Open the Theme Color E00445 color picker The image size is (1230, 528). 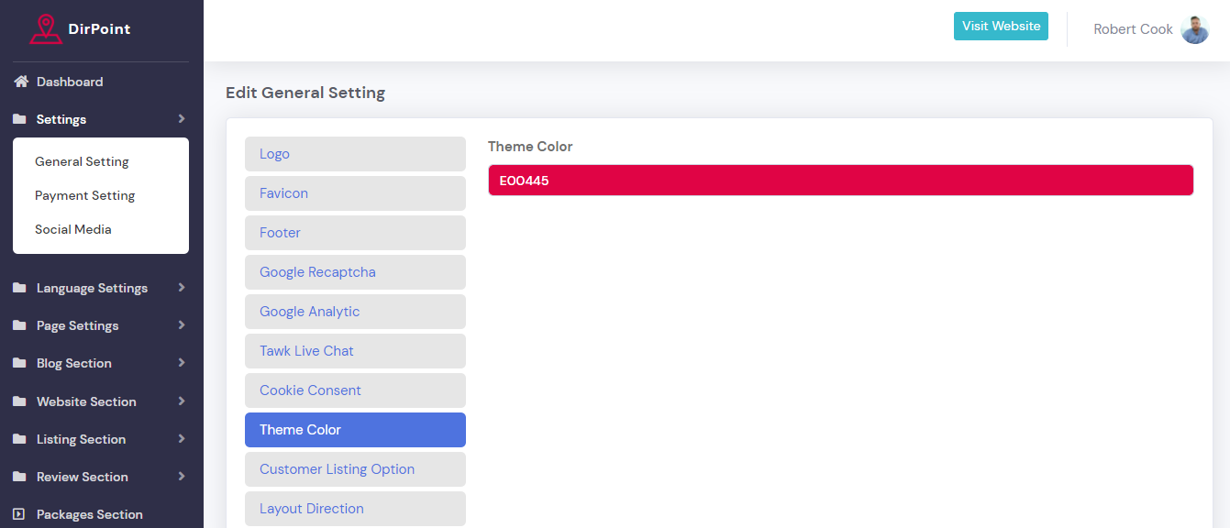point(840,181)
